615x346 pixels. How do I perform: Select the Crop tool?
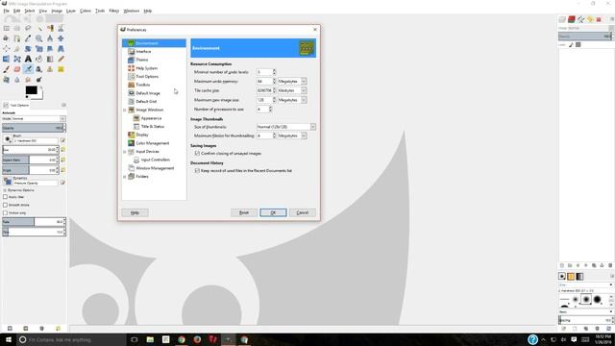17,49
